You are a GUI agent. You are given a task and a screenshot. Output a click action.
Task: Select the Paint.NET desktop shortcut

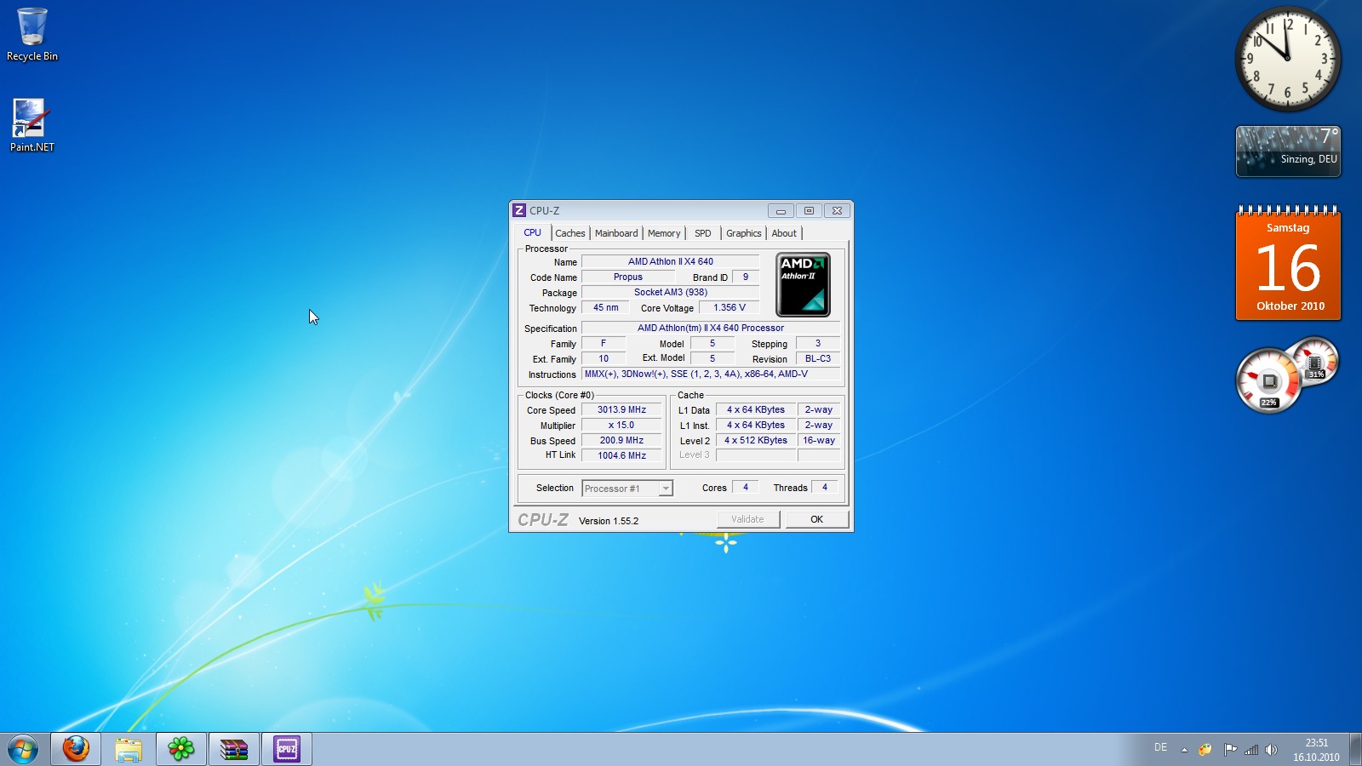(x=32, y=125)
